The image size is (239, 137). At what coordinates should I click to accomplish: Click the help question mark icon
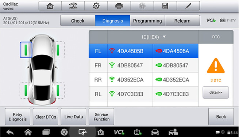coord(142,6)
